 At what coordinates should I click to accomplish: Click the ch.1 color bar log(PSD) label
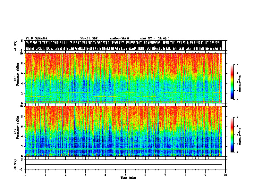pos(240,83)
